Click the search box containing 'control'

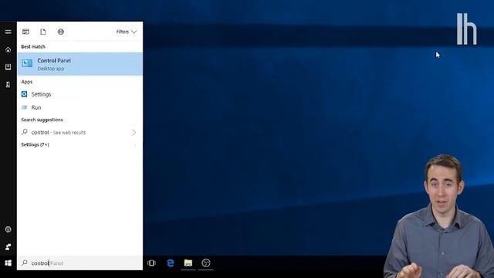80,263
